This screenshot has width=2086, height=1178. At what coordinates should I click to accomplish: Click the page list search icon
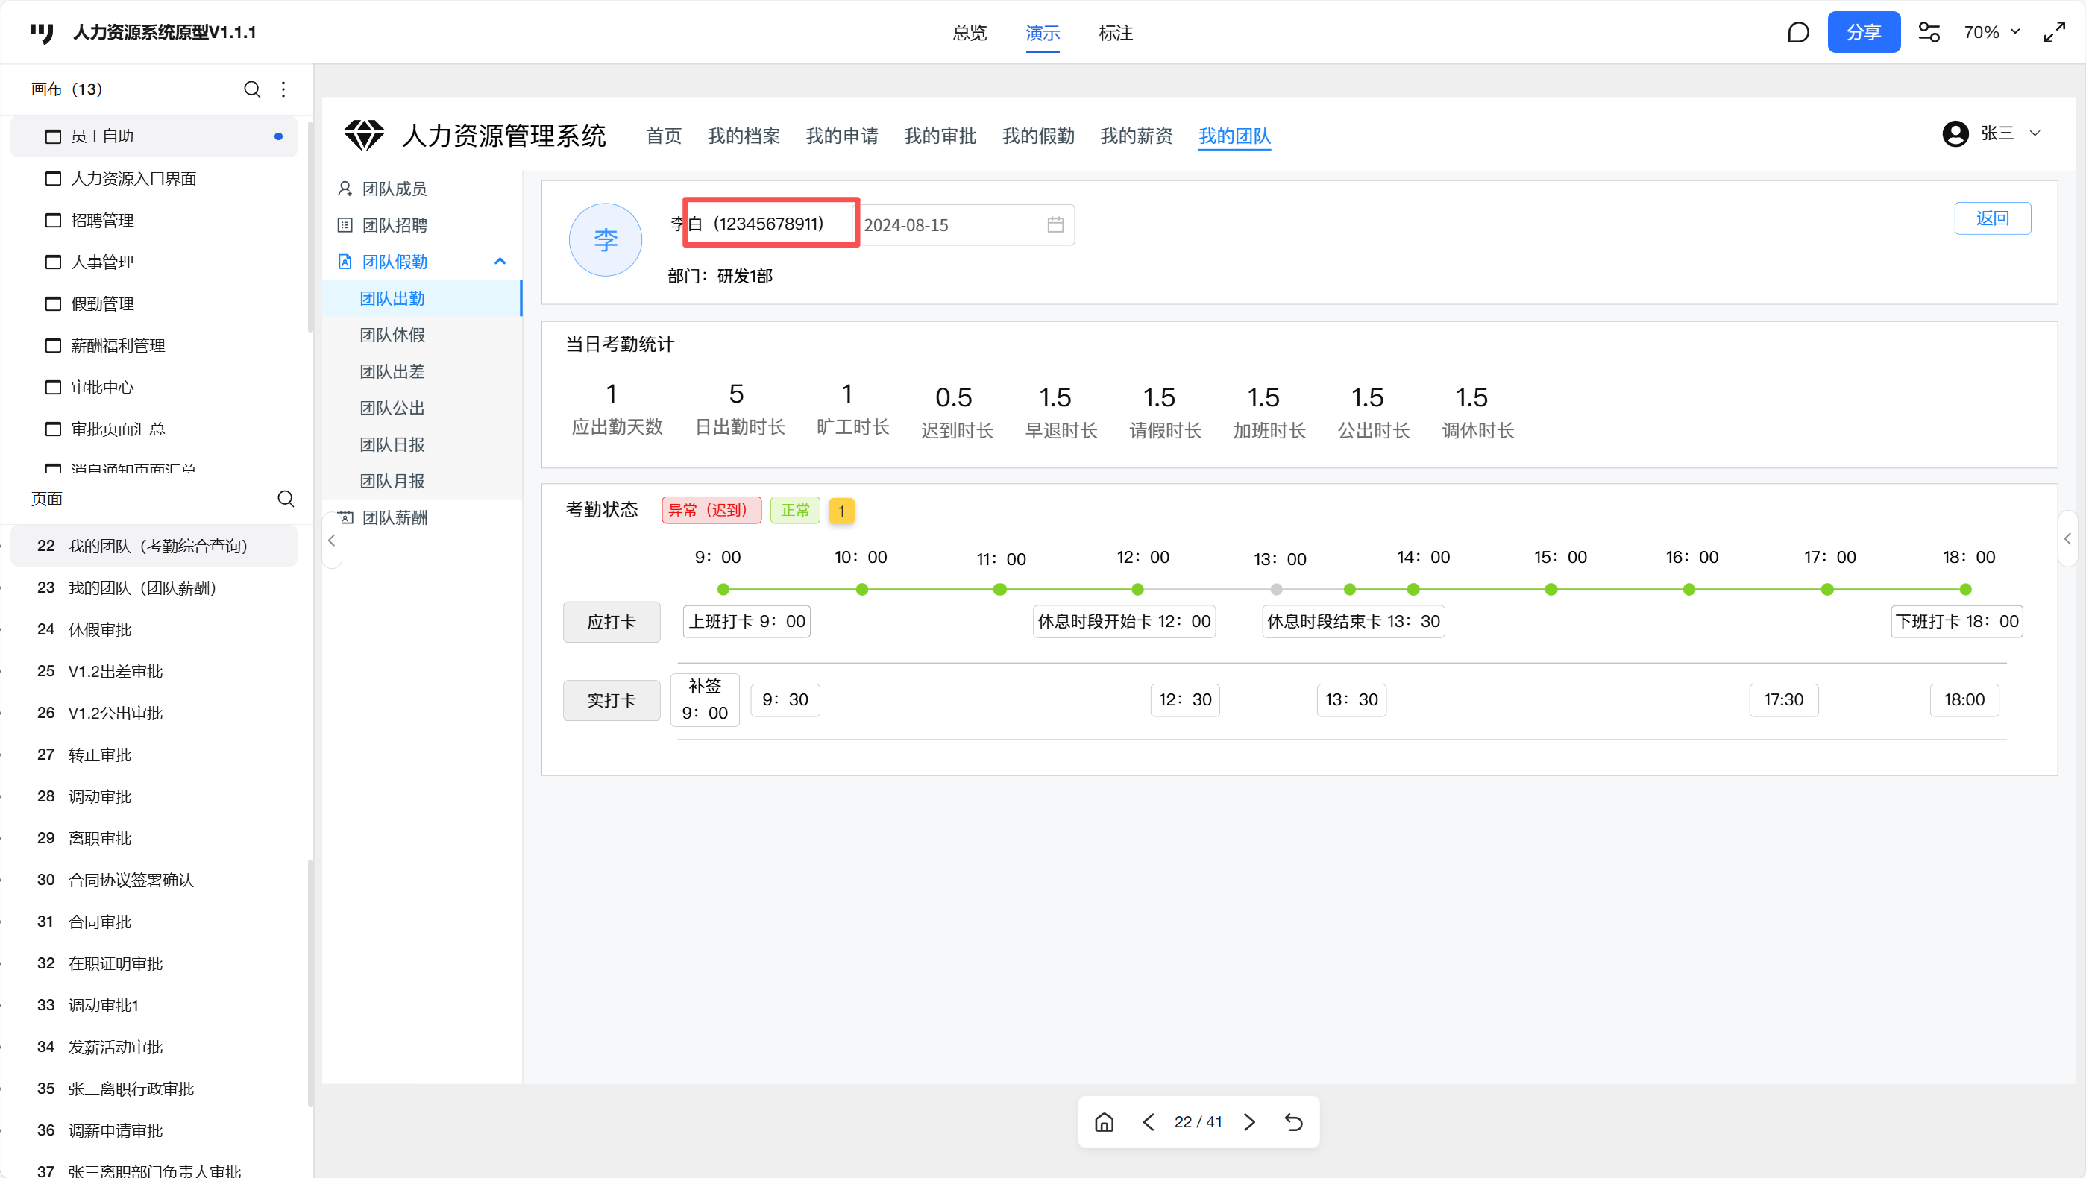point(286,499)
